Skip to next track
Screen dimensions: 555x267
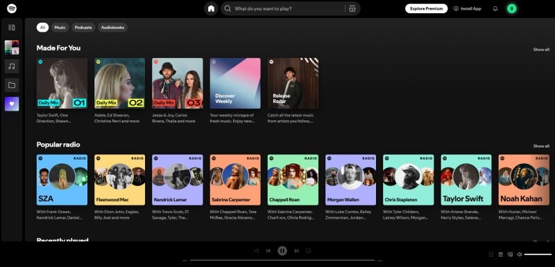(x=296, y=251)
